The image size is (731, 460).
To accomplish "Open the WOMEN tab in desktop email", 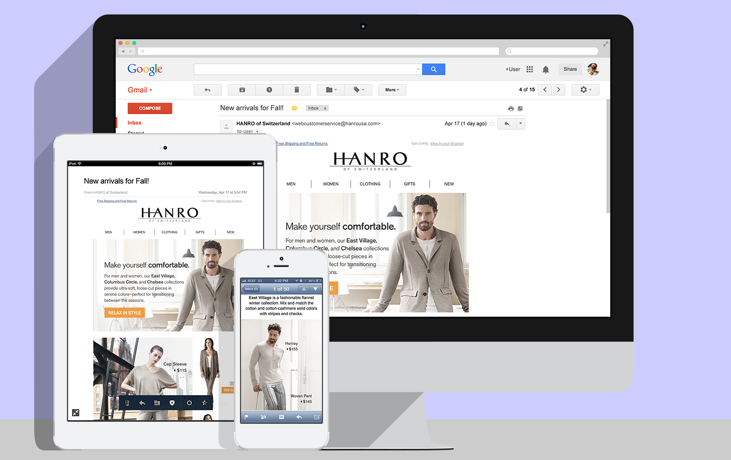I will tap(331, 184).
